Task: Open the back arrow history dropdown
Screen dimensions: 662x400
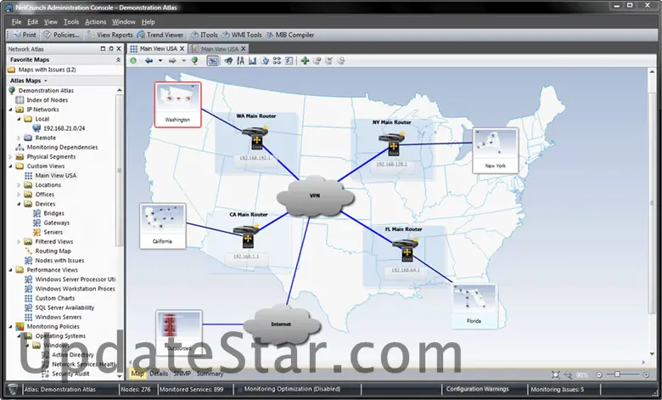Action: [x=160, y=61]
